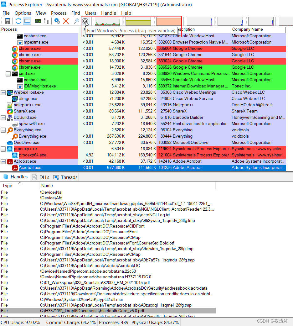Switch to the Handles tab

pos(15,177)
